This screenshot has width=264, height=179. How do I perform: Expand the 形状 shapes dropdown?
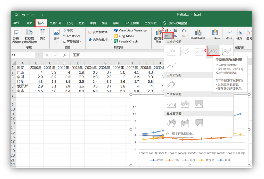coord(71,30)
